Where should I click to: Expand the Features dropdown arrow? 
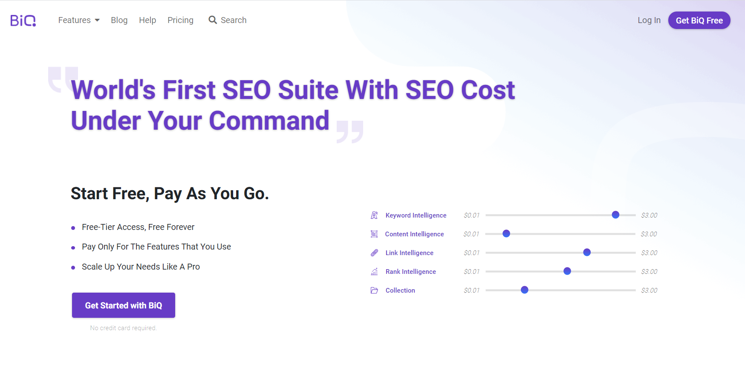point(97,20)
